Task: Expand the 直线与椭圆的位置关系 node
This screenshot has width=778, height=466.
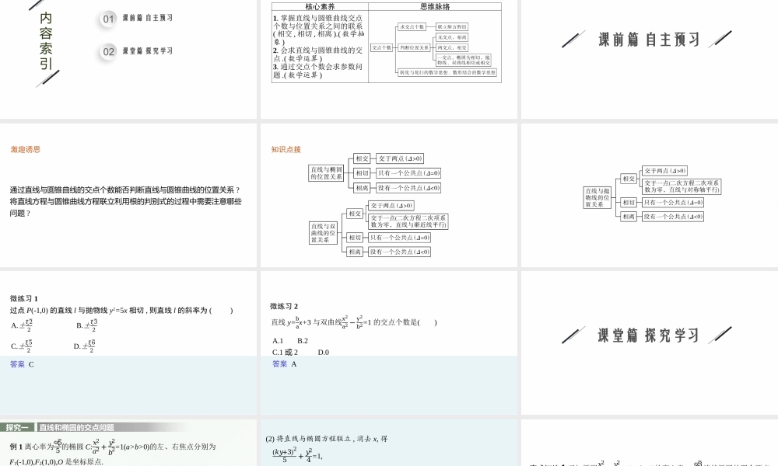Action: [325, 174]
